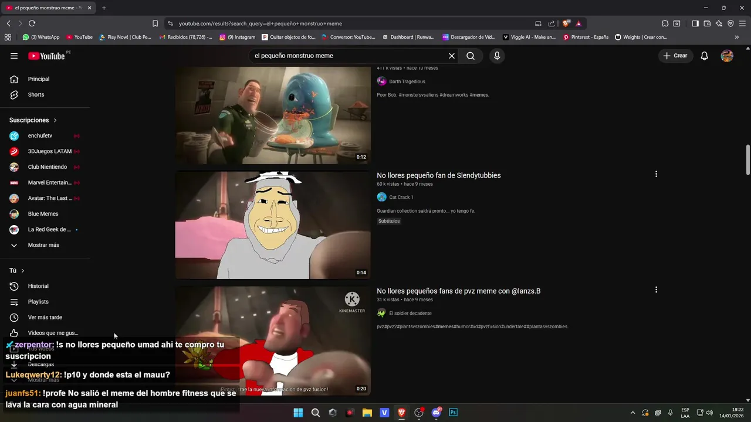The width and height of the screenshot is (751, 422).
Task: Open Brave Rewards triangle icon
Action: point(579,23)
